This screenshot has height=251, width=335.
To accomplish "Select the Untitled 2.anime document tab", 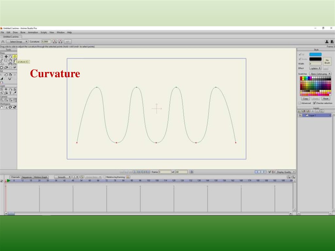I will tap(11, 37).
